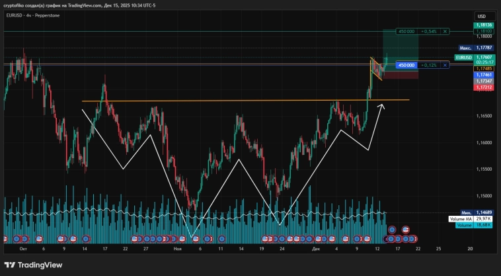Click the red 1,17212 stop price label
Screen dimensions: 501x276
click(x=484, y=87)
